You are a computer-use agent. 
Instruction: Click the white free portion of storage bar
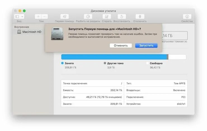[177, 57]
